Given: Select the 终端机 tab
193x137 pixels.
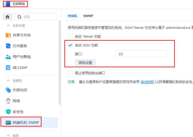Looking at the screenshot, I should [72, 16].
